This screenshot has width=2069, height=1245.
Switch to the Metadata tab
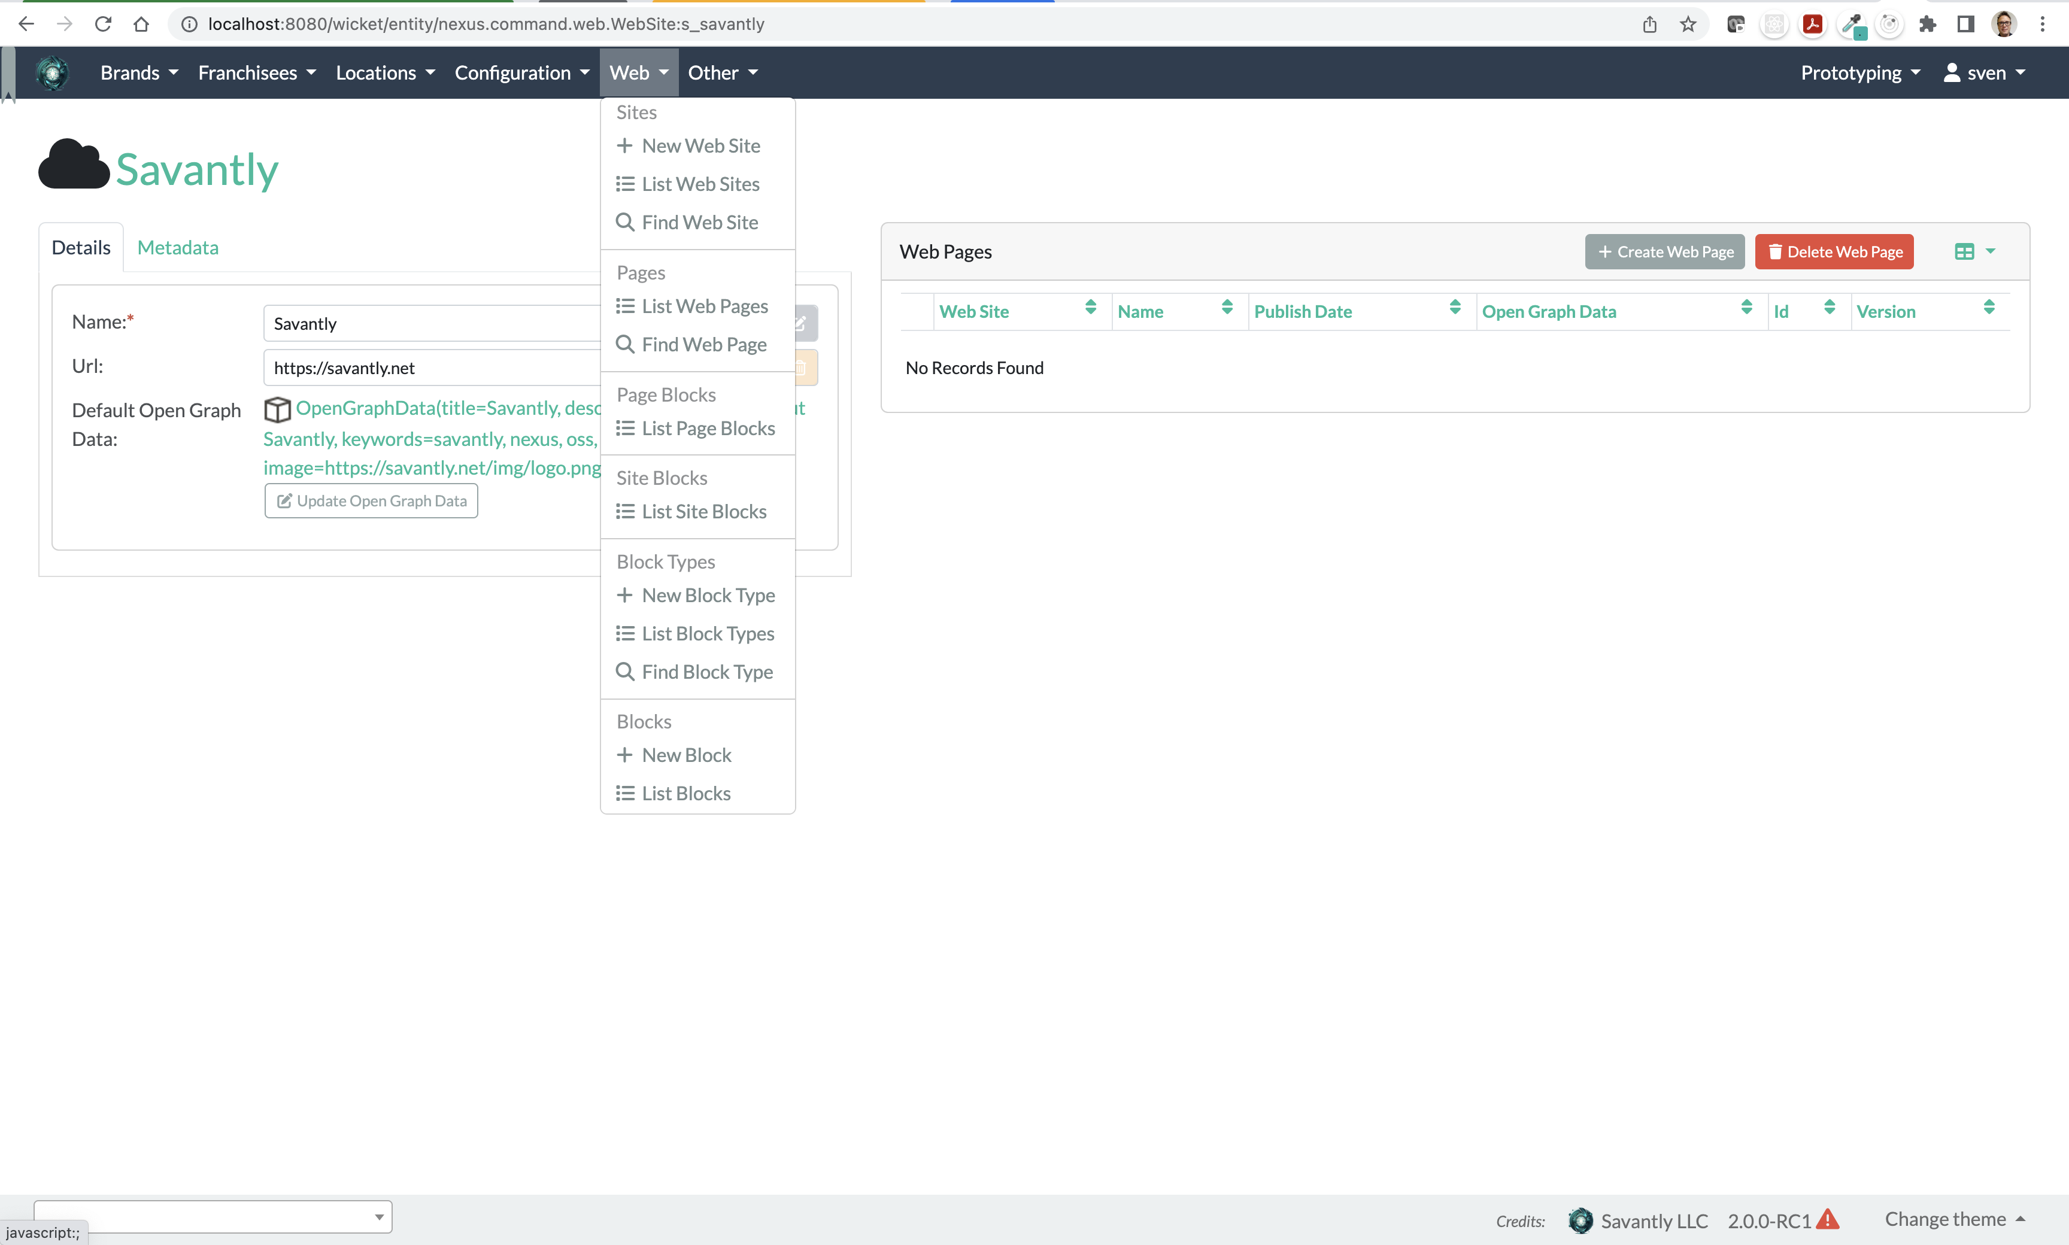pos(178,247)
